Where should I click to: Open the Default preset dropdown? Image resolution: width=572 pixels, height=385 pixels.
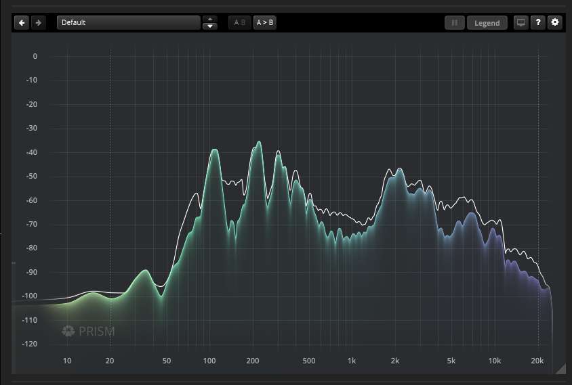coord(128,23)
